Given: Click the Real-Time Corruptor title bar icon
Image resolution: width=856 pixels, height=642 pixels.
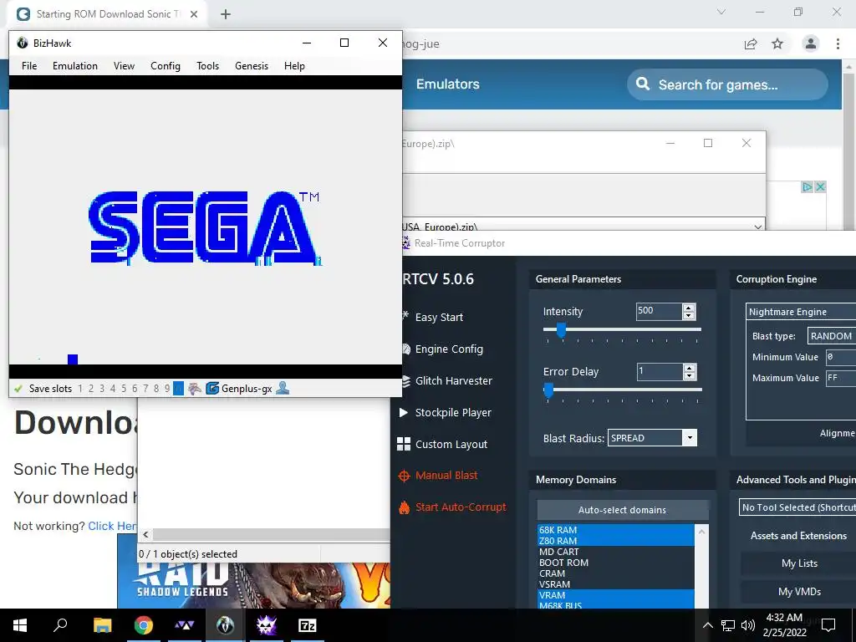Looking at the screenshot, I should [x=405, y=243].
